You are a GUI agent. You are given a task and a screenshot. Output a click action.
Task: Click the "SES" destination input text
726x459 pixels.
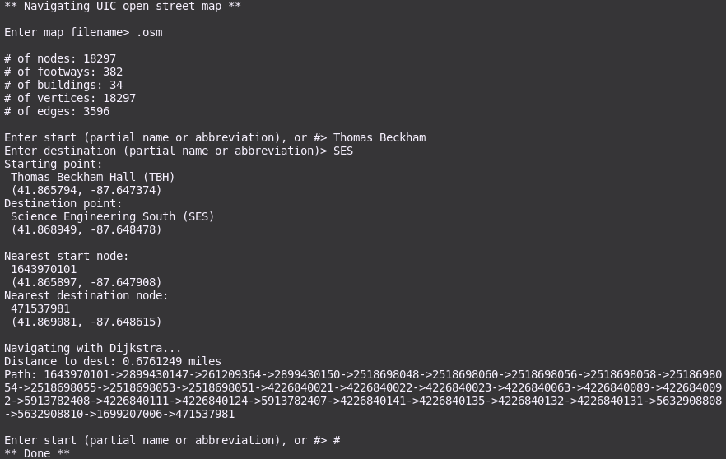[x=343, y=151]
